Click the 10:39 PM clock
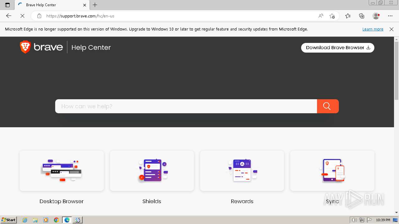This screenshot has width=399, height=224. click(383, 220)
